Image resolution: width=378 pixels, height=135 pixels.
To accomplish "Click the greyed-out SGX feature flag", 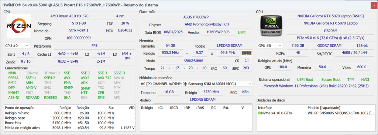I will 84,98.
